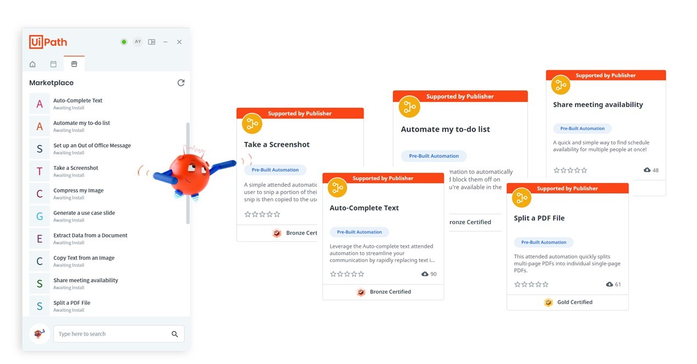The image size is (697, 364).
Task: Open the AY user profile avatar
Action: click(138, 42)
